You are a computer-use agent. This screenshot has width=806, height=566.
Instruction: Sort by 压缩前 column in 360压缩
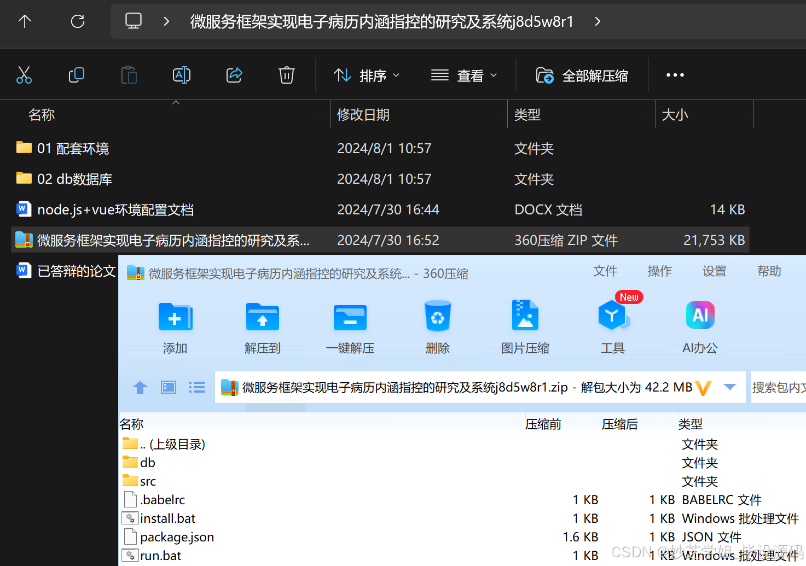pos(543,424)
